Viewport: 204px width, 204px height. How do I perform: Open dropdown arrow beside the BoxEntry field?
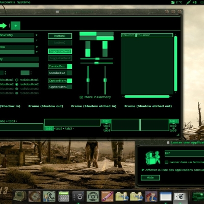[x=36, y=35]
